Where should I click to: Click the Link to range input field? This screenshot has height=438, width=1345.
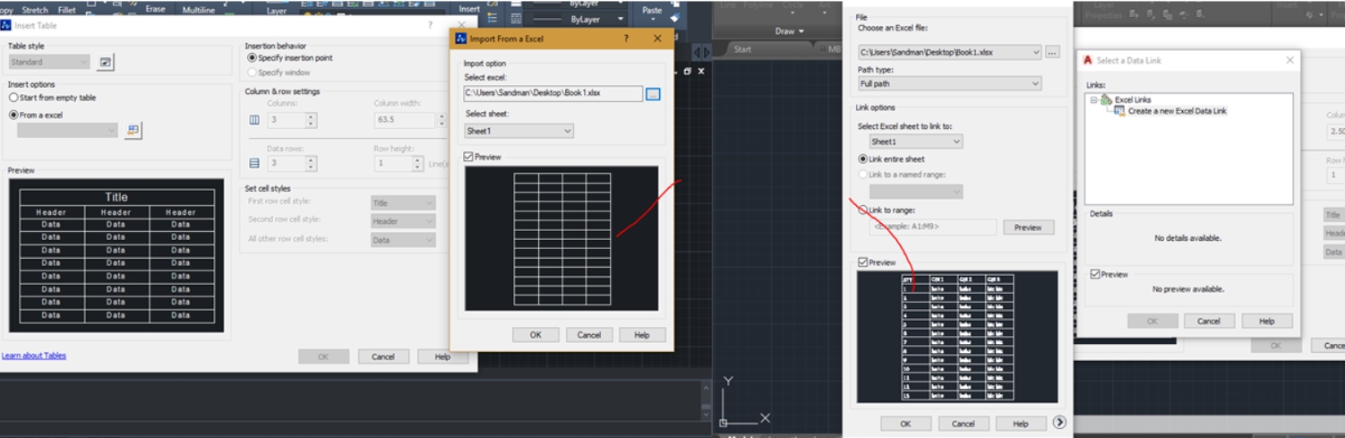click(x=933, y=228)
